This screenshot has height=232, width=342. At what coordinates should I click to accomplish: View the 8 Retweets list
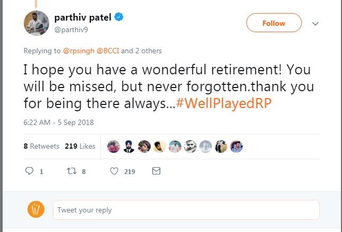41,146
